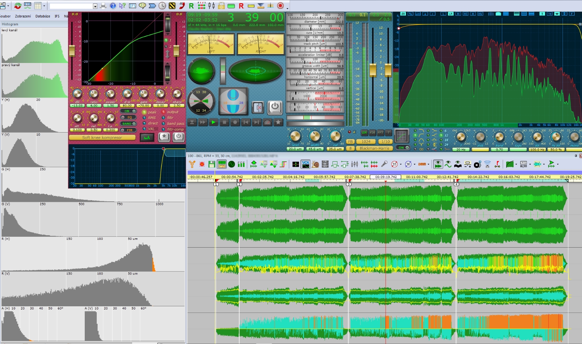Open the MS 33,333 dropdown arrow
The height and width of the screenshot is (344, 582).
[x=530, y=164]
